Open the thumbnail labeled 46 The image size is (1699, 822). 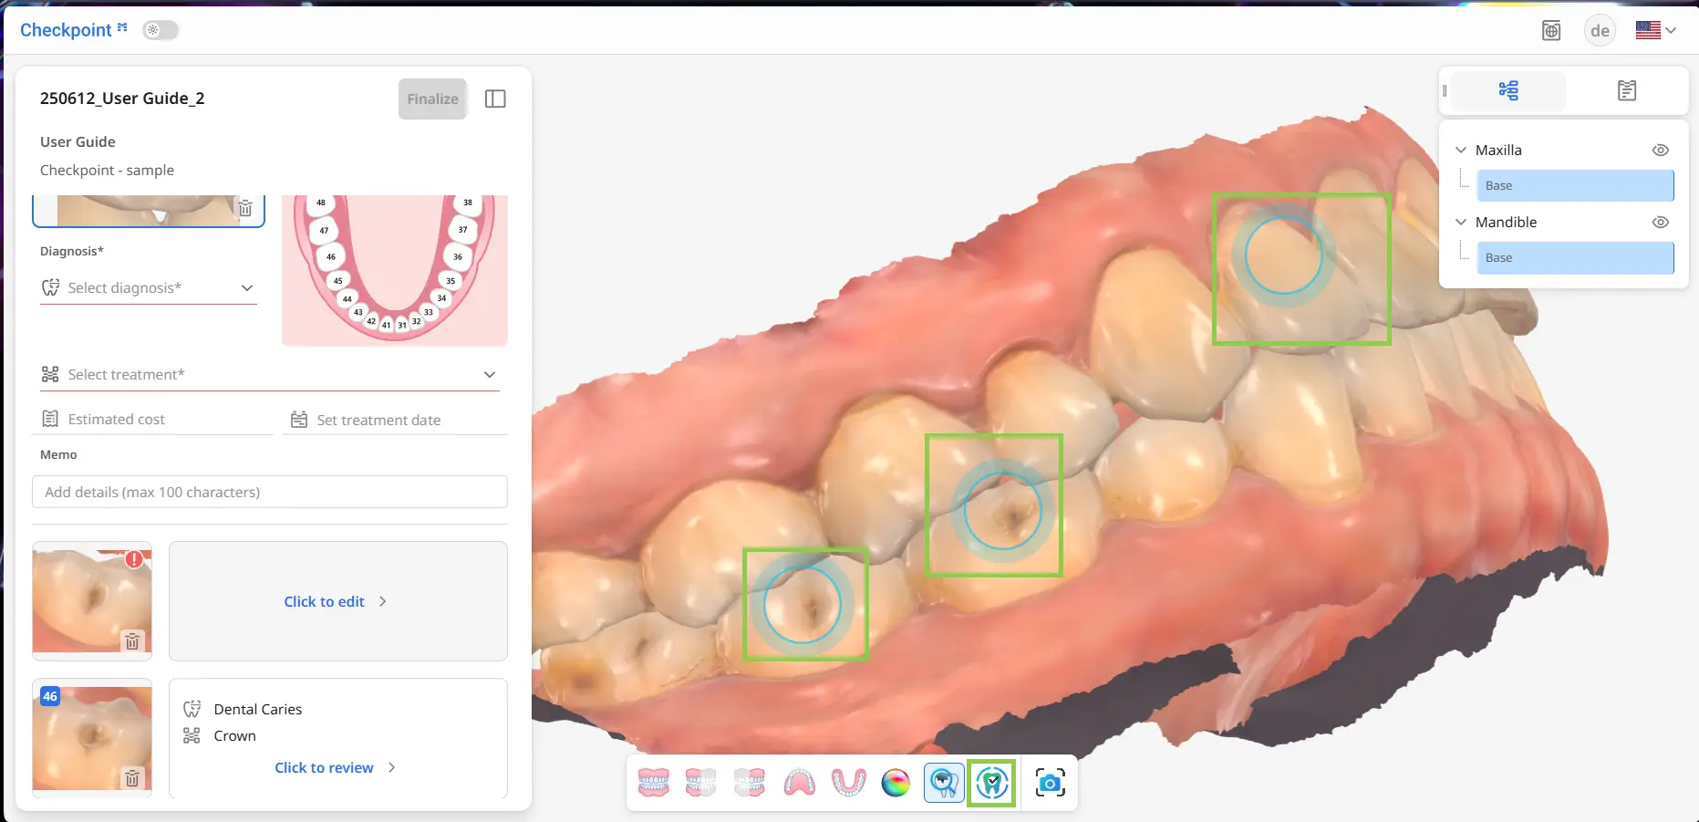tap(92, 738)
